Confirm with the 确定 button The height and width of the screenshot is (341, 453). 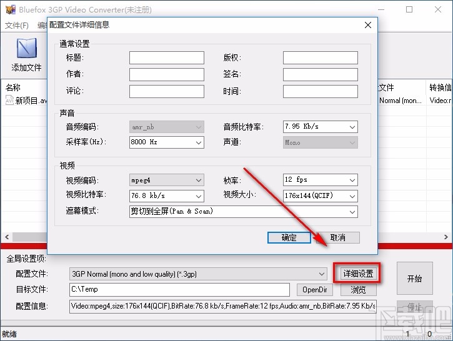(289, 237)
